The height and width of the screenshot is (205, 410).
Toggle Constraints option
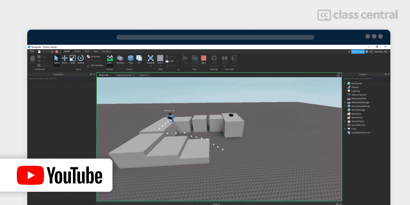94,61
